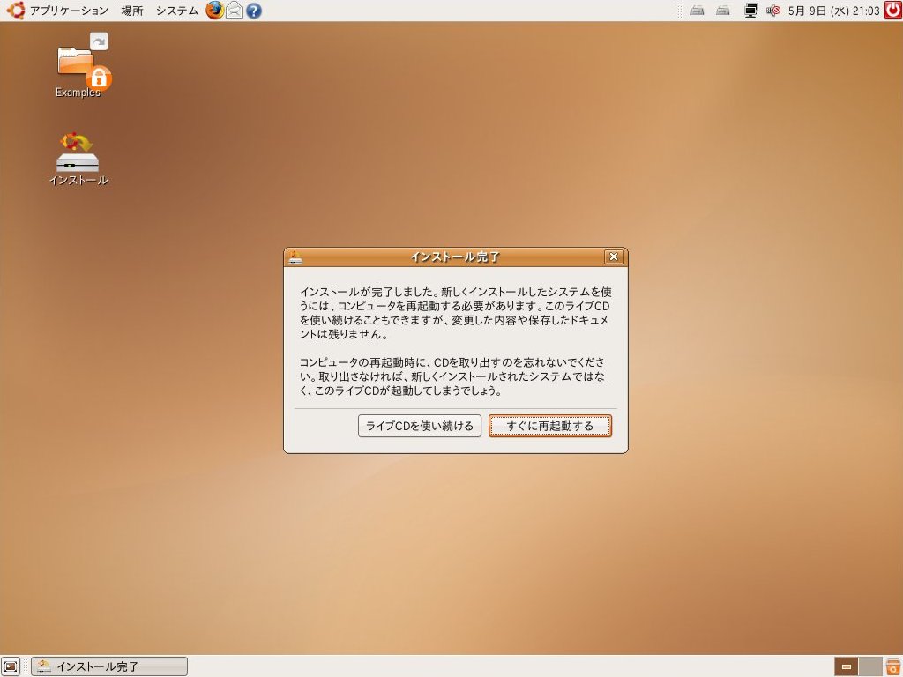The image size is (903, 677).
Task: Click the installer icon in dialog title bar
Action: [x=295, y=257]
